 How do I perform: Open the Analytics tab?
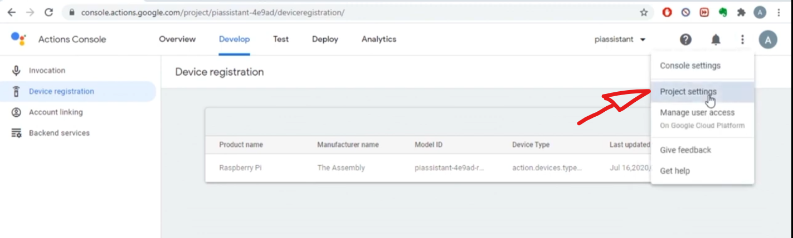click(379, 39)
